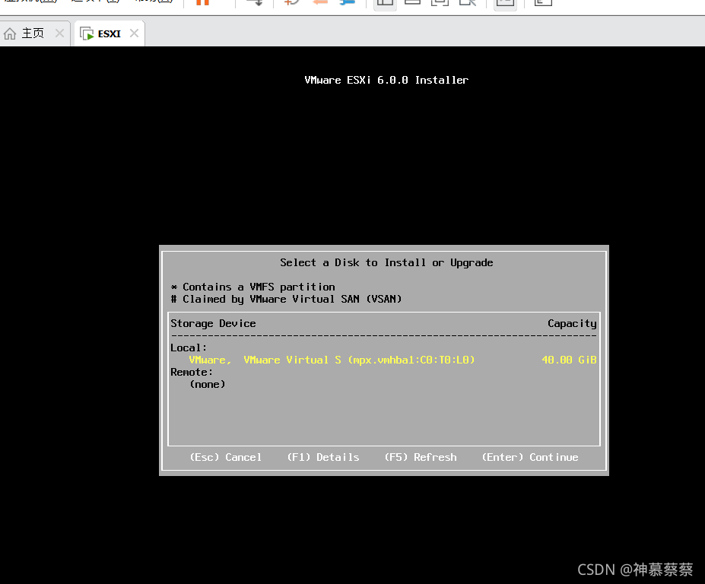
Task: Click the Storage Device column header
Action: (x=213, y=324)
